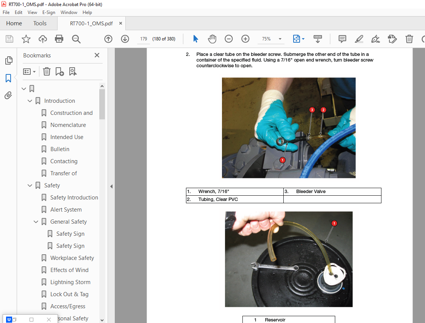The height and width of the screenshot is (323, 425).
Task: Collapse the General Safety bookmark group
Action: pos(36,222)
